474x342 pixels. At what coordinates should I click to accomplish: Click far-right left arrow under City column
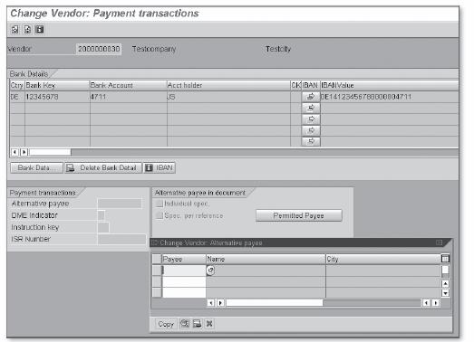[426, 302]
